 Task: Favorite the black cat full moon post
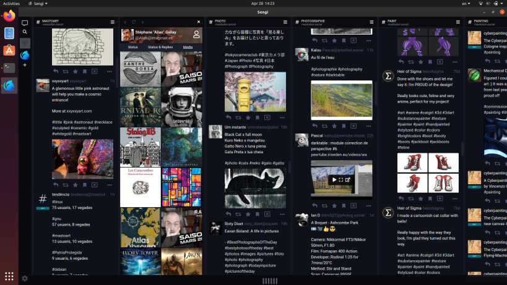(248, 214)
